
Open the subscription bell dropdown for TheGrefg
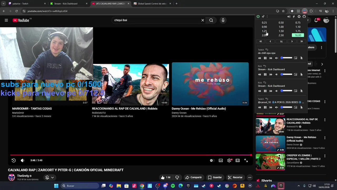[x=49, y=178]
